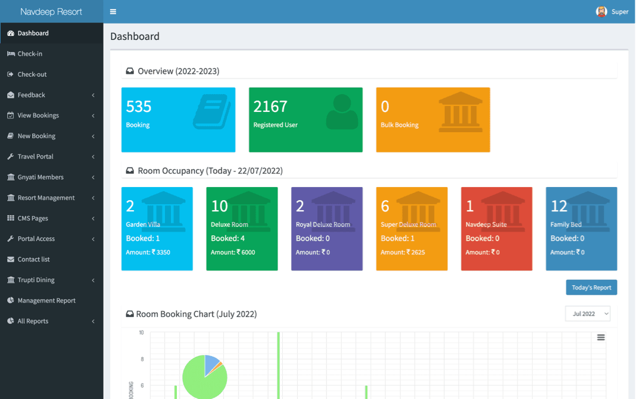Open the Deluxe Room occupancy card

tap(242, 229)
